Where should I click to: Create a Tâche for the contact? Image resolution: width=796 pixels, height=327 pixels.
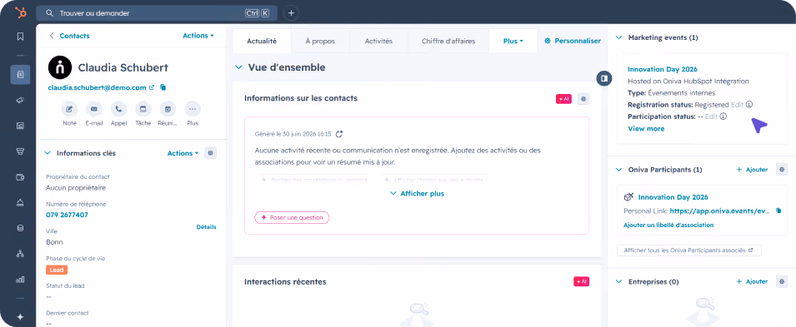click(x=143, y=109)
